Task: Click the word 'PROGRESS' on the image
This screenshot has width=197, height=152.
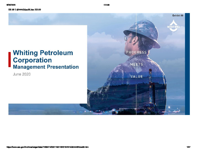Action: pos(136,52)
